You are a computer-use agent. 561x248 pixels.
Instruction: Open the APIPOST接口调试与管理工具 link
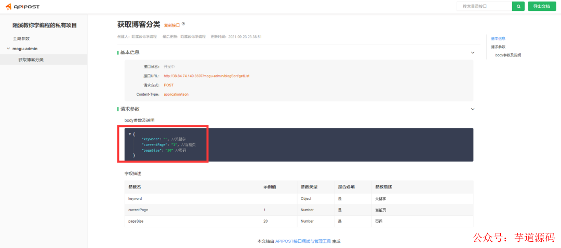point(303,241)
